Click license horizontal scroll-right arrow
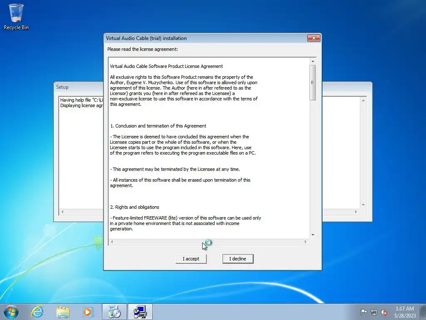Image resolution: width=426 pixels, height=320 pixels. coord(305,242)
